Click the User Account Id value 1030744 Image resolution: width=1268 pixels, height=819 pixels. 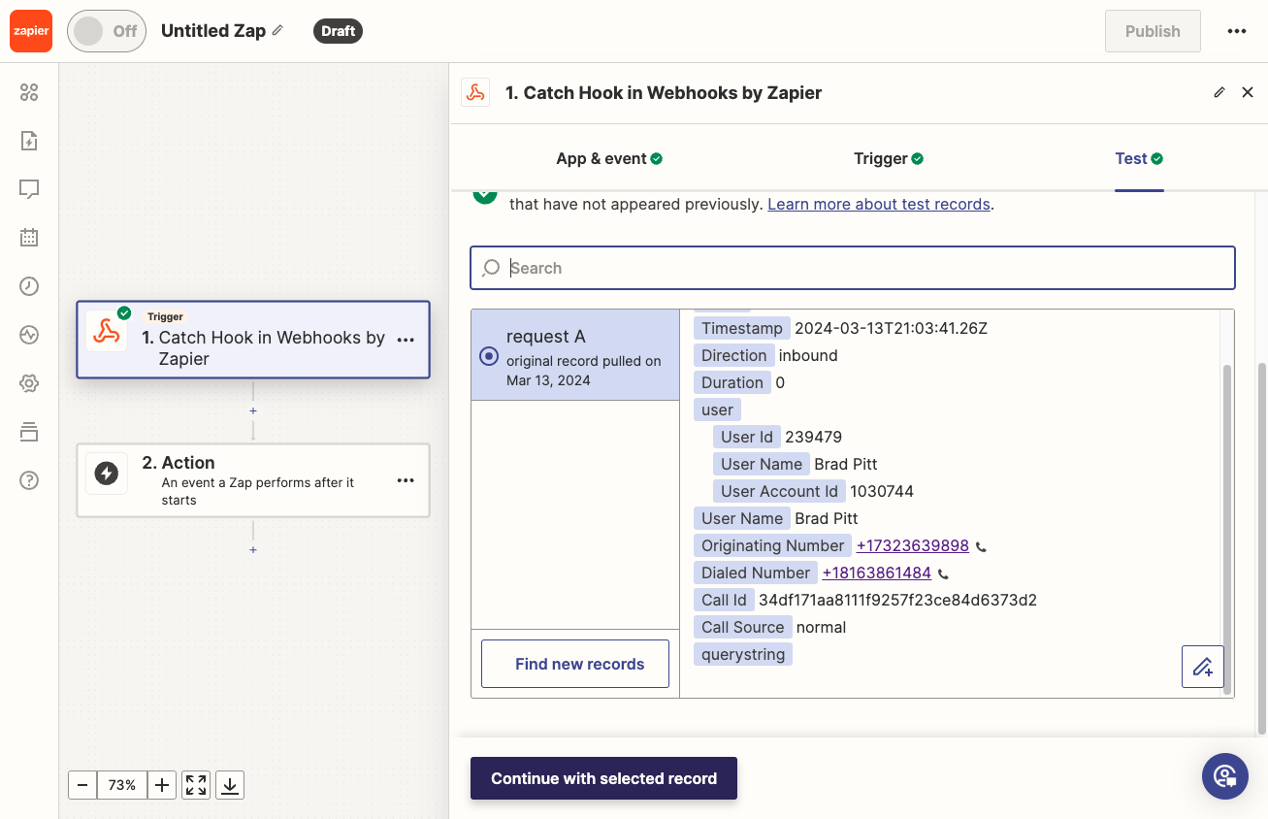coord(882,491)
